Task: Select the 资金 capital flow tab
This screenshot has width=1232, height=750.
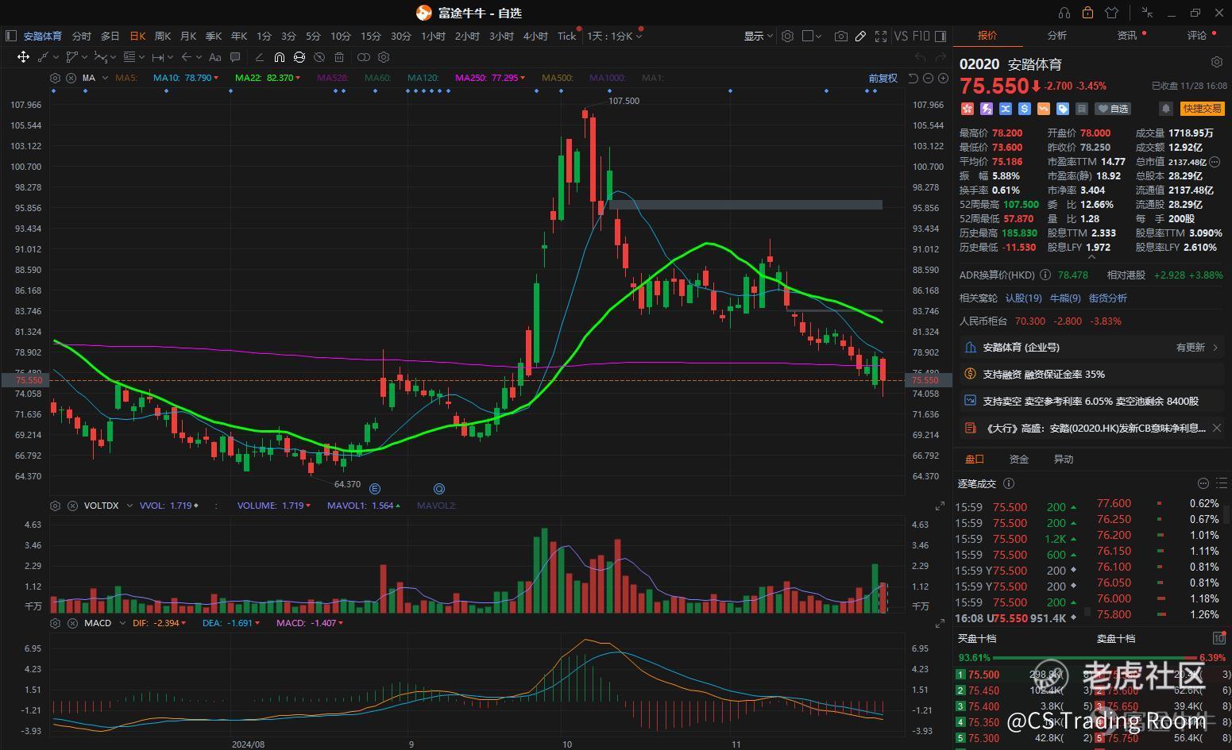Action: click(1018, 460)
